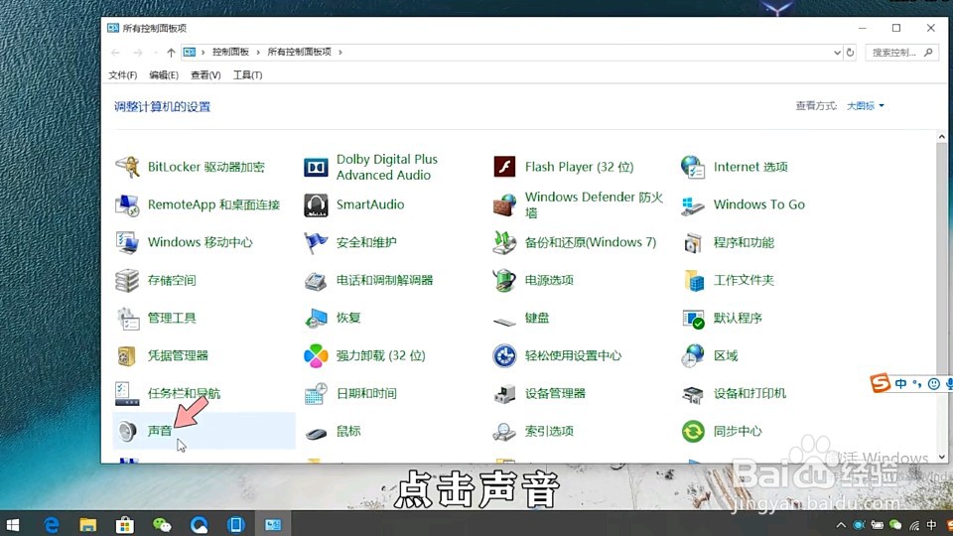
Task: Open Windows 移动中心 icon
Action: (x=128, y=242)
